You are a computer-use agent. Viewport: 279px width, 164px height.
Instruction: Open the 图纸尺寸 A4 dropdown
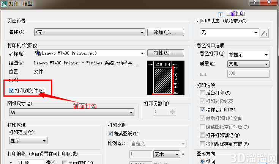tap(72, 112)
